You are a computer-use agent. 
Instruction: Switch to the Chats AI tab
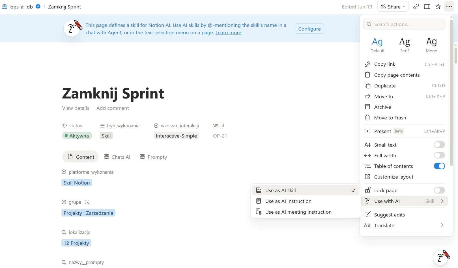click(117, 157)
